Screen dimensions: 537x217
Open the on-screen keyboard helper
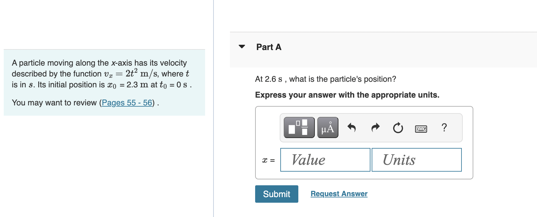tap(421, 128)
